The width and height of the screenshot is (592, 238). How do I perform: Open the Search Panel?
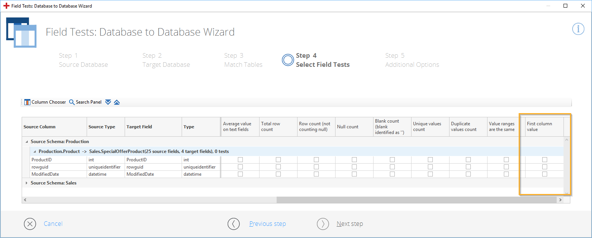[x=85, y=102]
